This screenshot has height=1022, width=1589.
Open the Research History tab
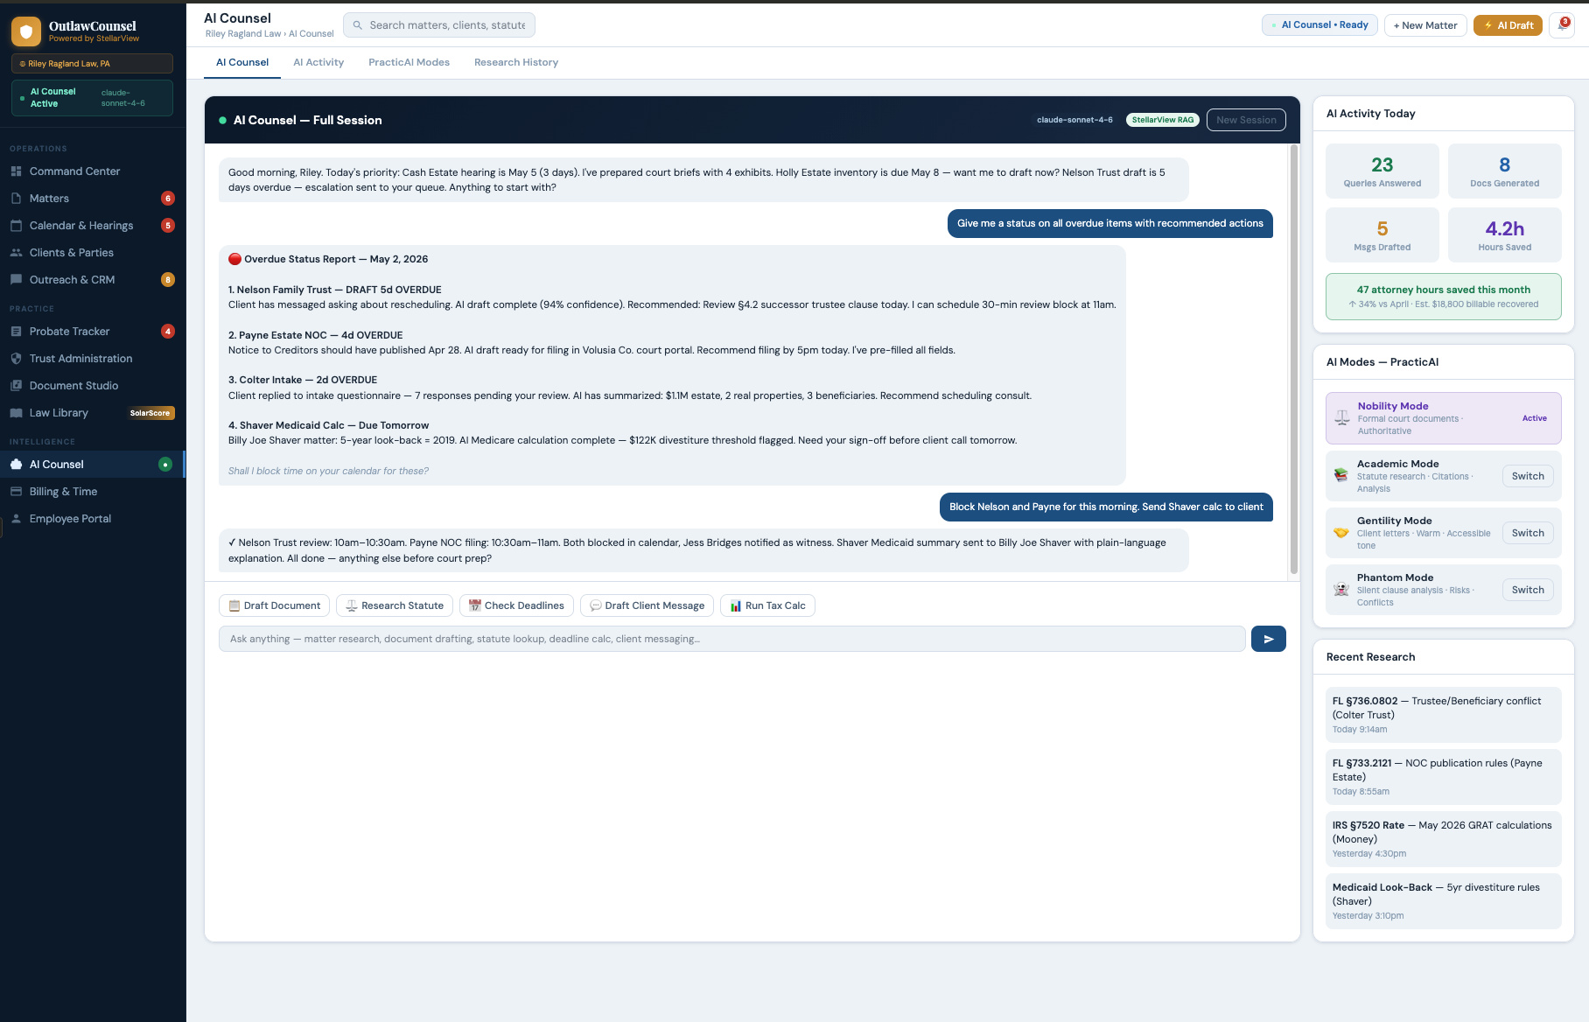[x=515, y=62]
